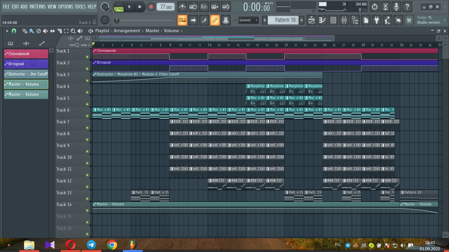The height and width of the screenshot is (252, 449).
Task: Open the ADD menu
Action: (24, 7)
